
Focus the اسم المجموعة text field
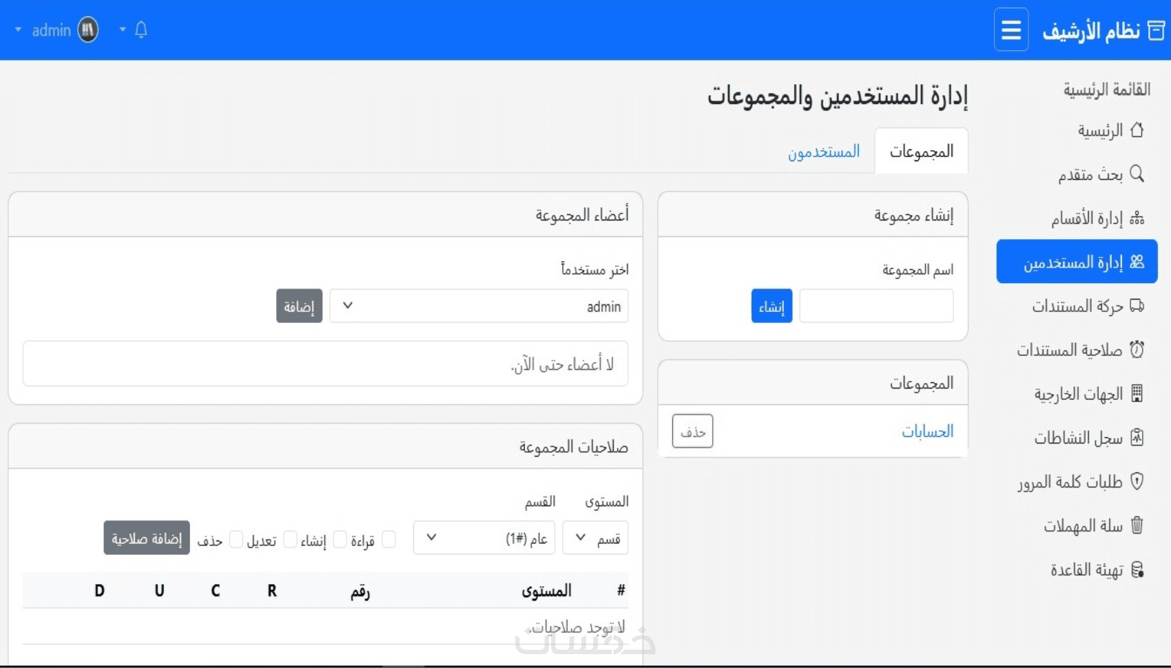[876, 306]
